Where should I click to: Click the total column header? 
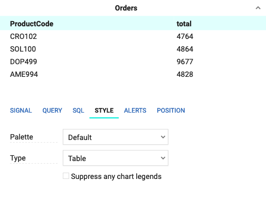pos(184,24)
